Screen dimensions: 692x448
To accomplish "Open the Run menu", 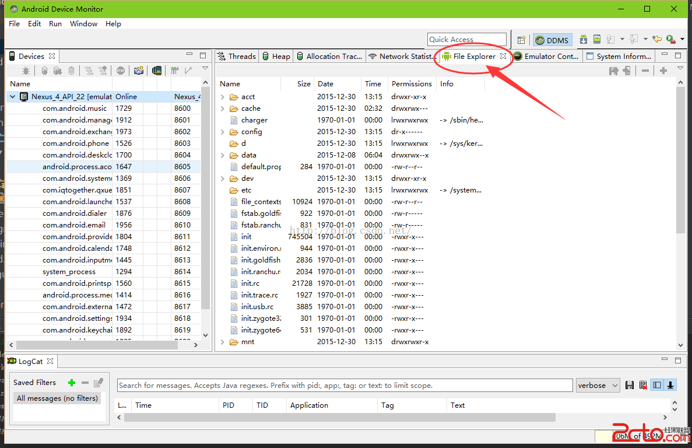I will pos(55,24).
